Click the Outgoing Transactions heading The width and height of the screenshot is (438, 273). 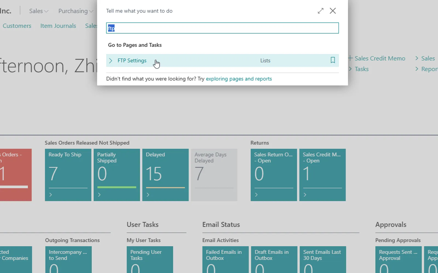tap(72, 240)
